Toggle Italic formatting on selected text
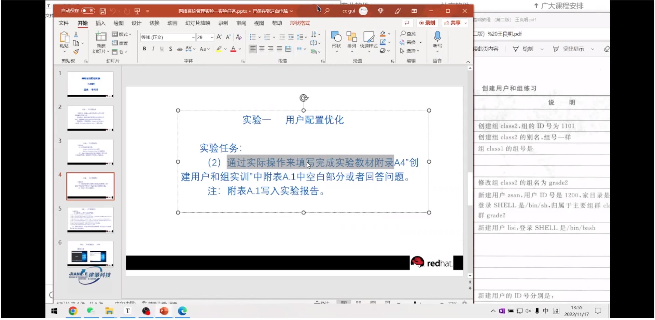This screenshot has height=320, width=655. 153,49
